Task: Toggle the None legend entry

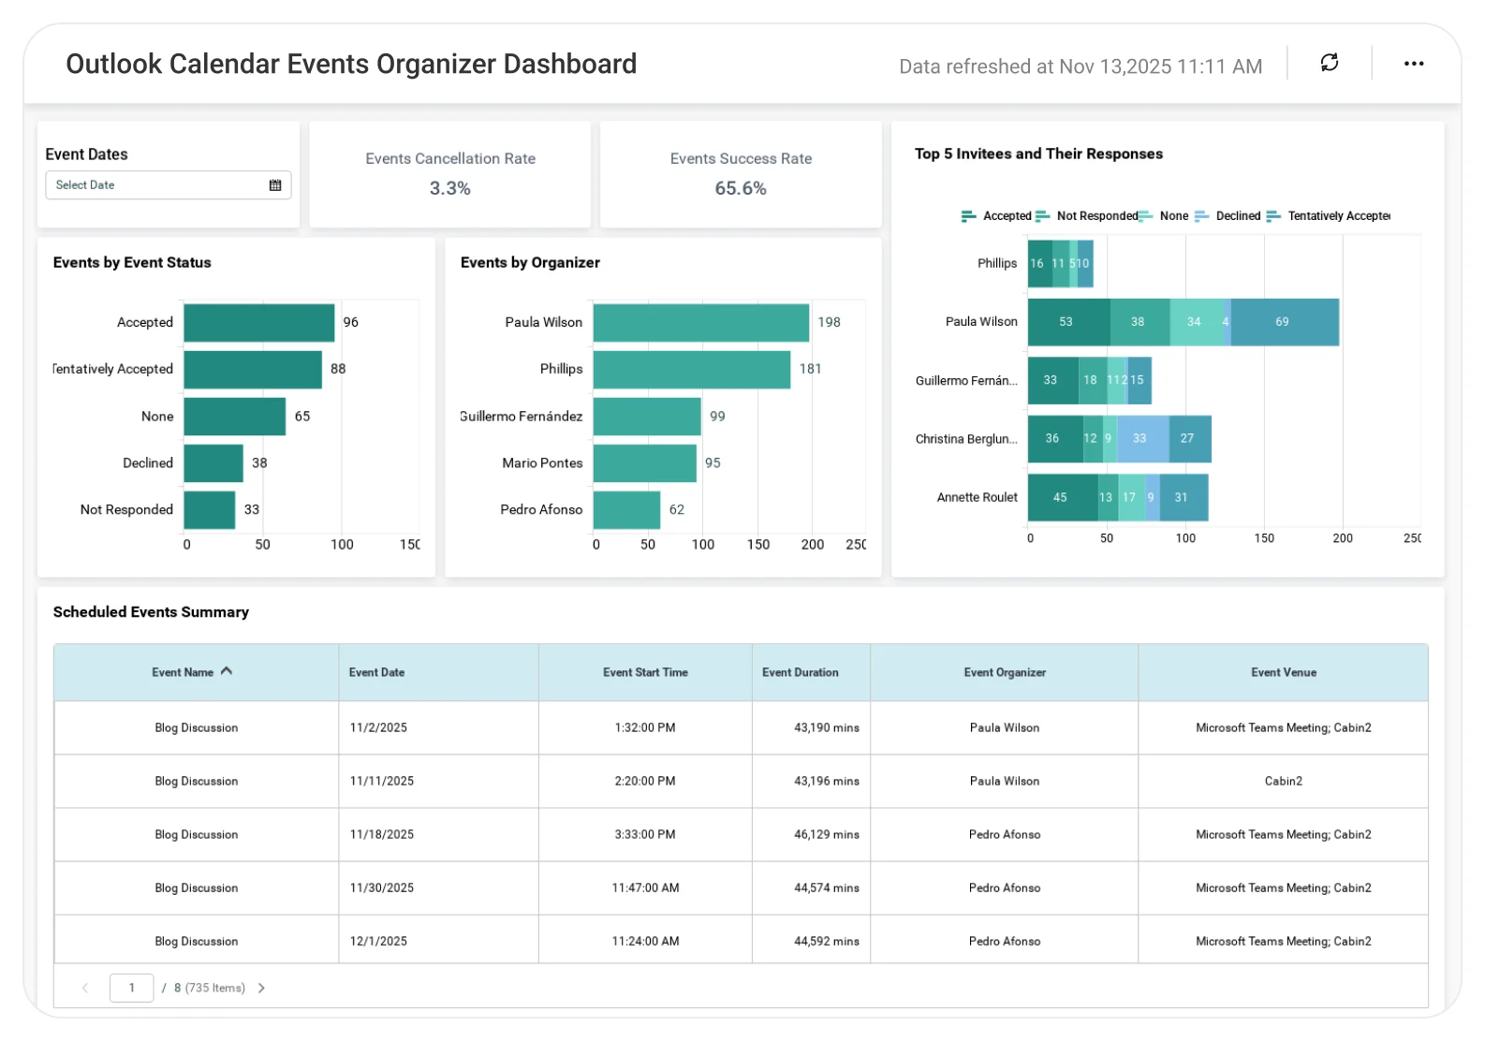Action: point(1163,216)
